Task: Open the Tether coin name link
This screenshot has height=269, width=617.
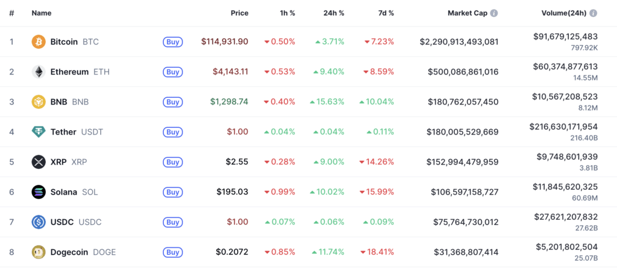Action: [63, 131]
